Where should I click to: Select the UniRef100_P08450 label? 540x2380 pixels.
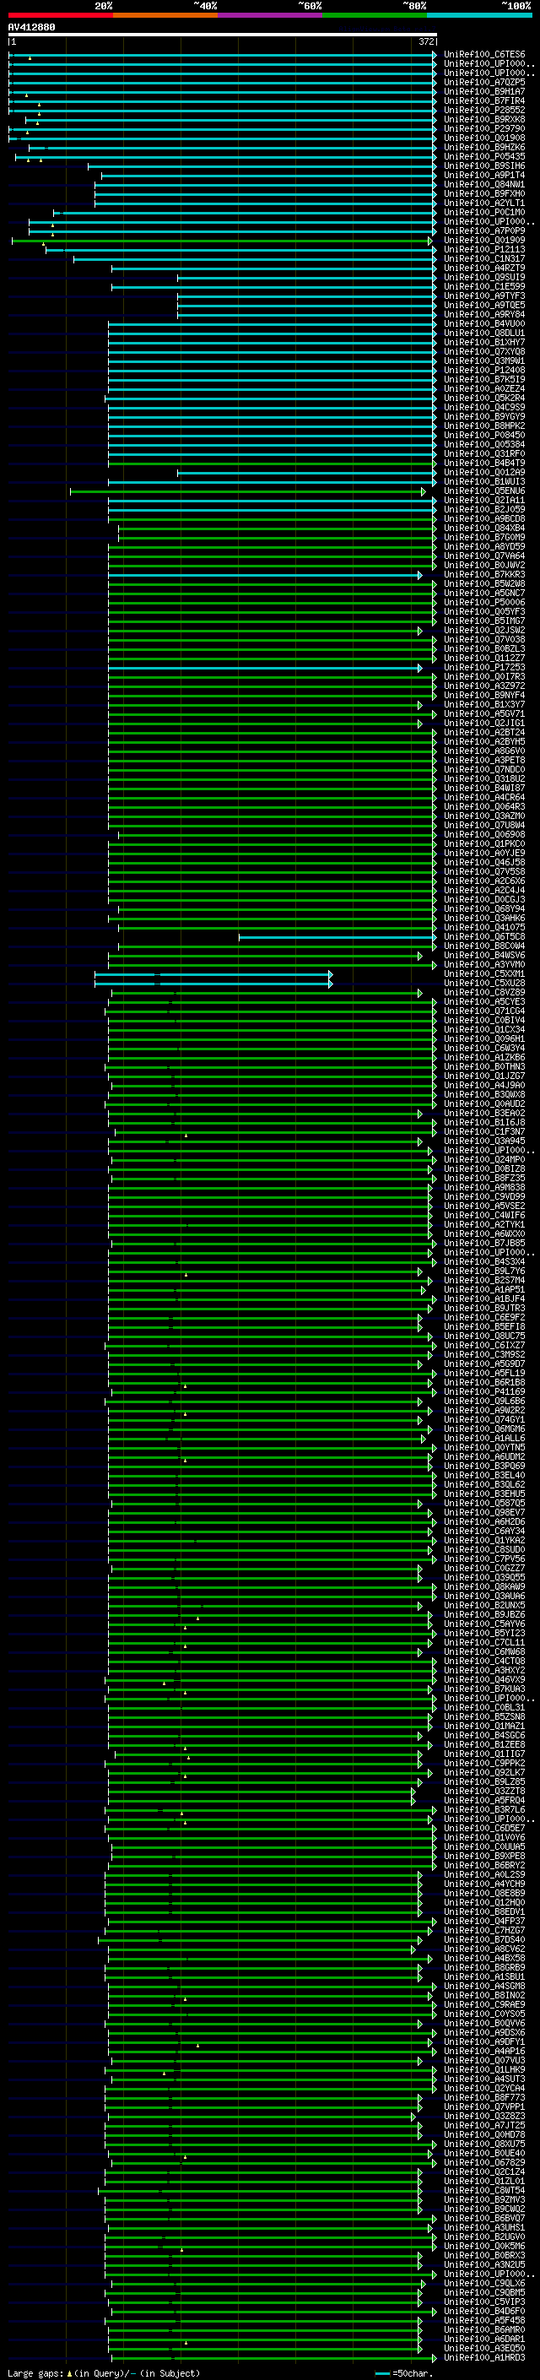(x=484, y=435)
